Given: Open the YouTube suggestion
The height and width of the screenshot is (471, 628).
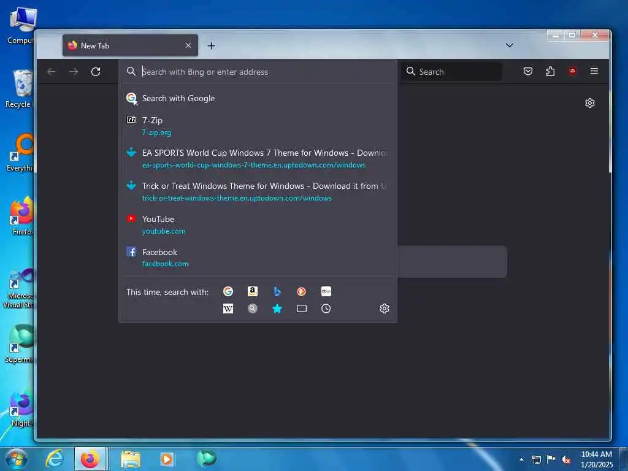Looking at the screenshot, I should click(258, 224).
